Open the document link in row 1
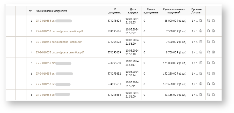Viewport: 234px width, 113px height. [x=46, y=21]
